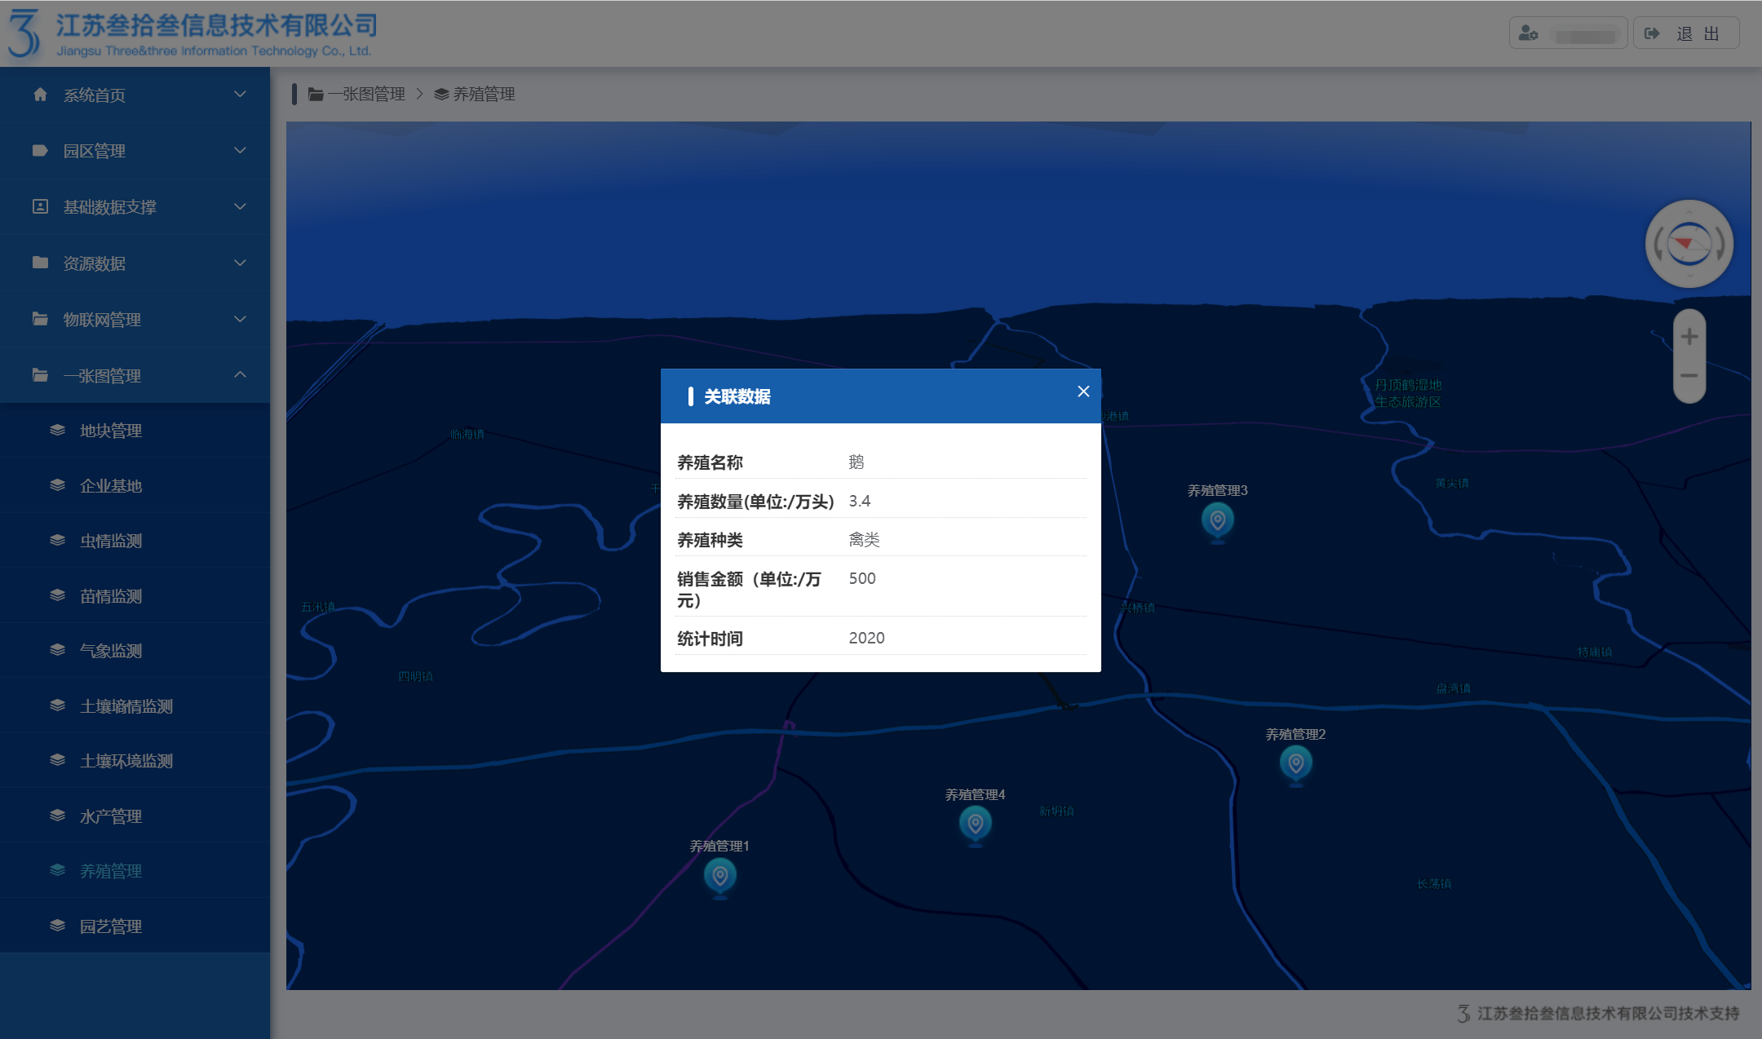Select the 养殖管理4 location pin
1762x1039 pixels.
coord(975,824)
